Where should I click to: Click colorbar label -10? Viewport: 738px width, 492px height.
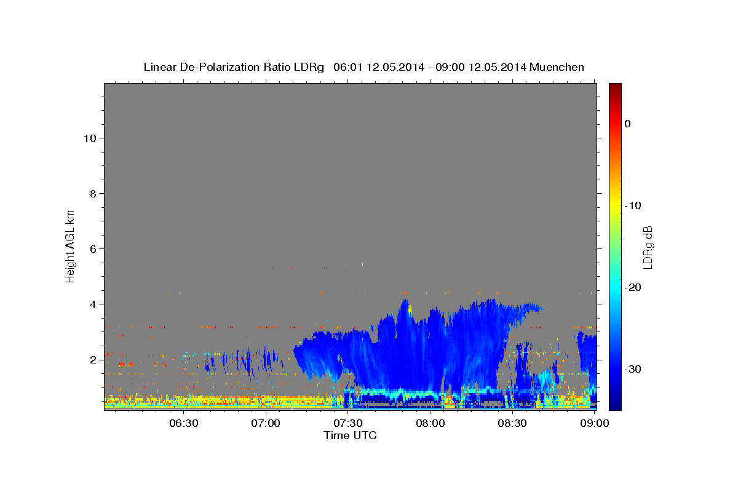point(633,205)
